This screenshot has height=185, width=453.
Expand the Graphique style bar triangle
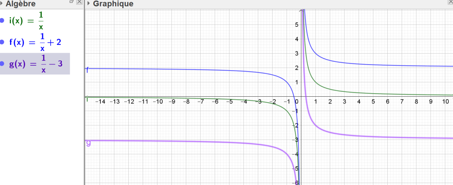tap(88, 4)
